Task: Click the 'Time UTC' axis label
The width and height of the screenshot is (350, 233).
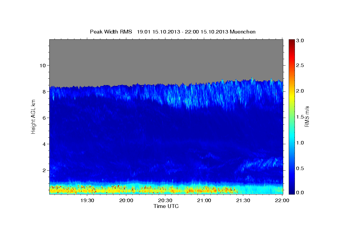Action: (166, 206)
